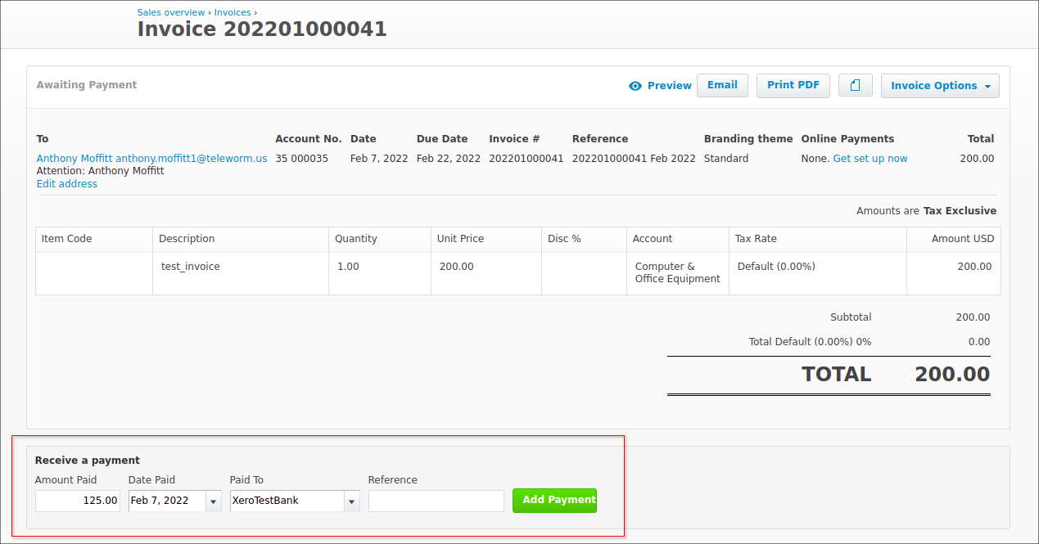
Task: Expand the Paid To account arrow
Action: point(352,501)
